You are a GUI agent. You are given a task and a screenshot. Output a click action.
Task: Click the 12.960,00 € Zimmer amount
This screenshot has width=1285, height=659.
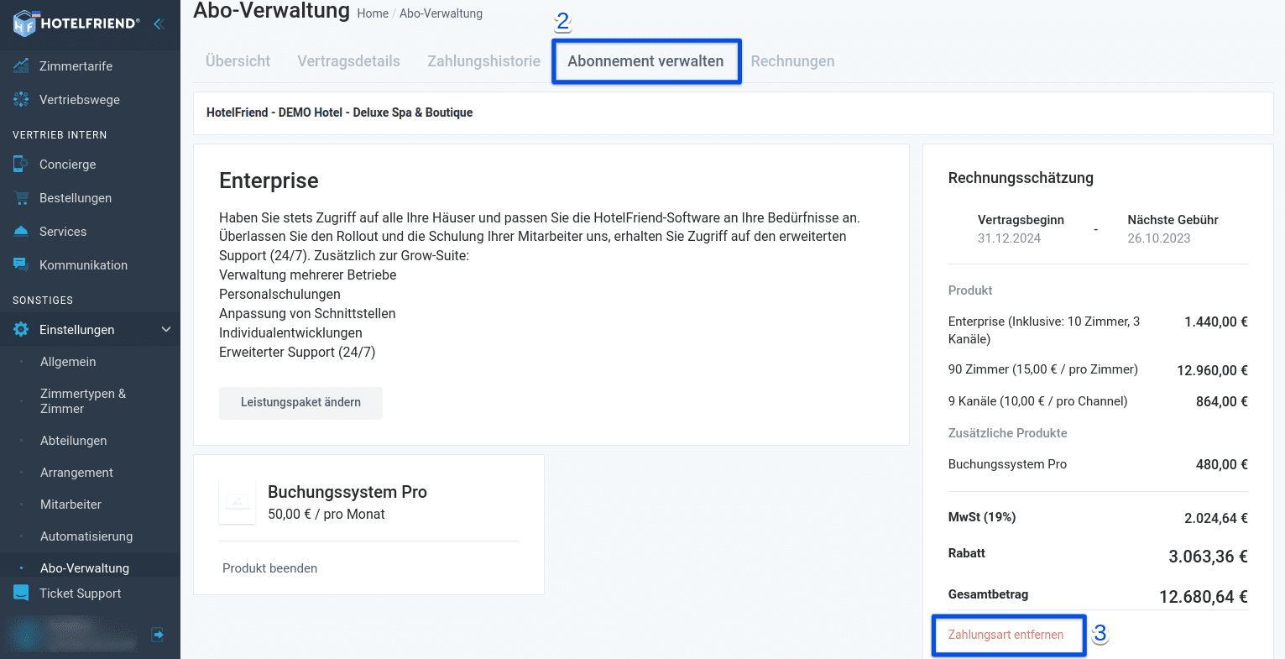[x=1212, y=370]
